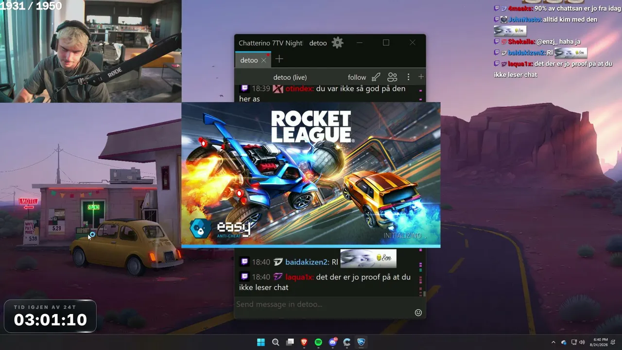Click the Twitch badge on baidakizen2's message
The height and width of the screenshot is (350, 622).
click(x=244, y=262)
